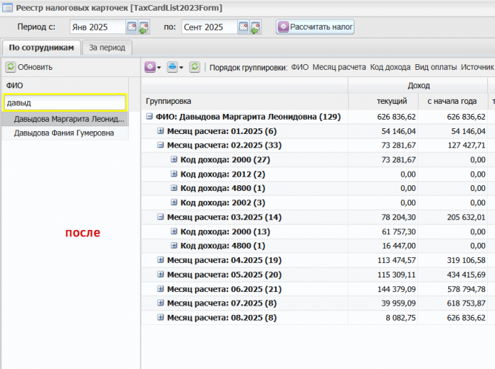This screenshot has width=495, height=369.
Task: Expand Код дохода: 2002 (3)
Action: pos(174,203)
